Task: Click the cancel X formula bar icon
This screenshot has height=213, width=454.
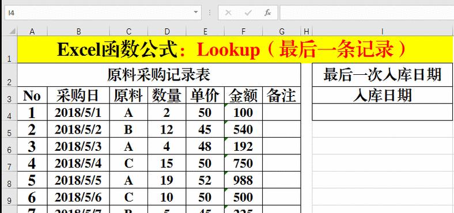Action: 228,13
